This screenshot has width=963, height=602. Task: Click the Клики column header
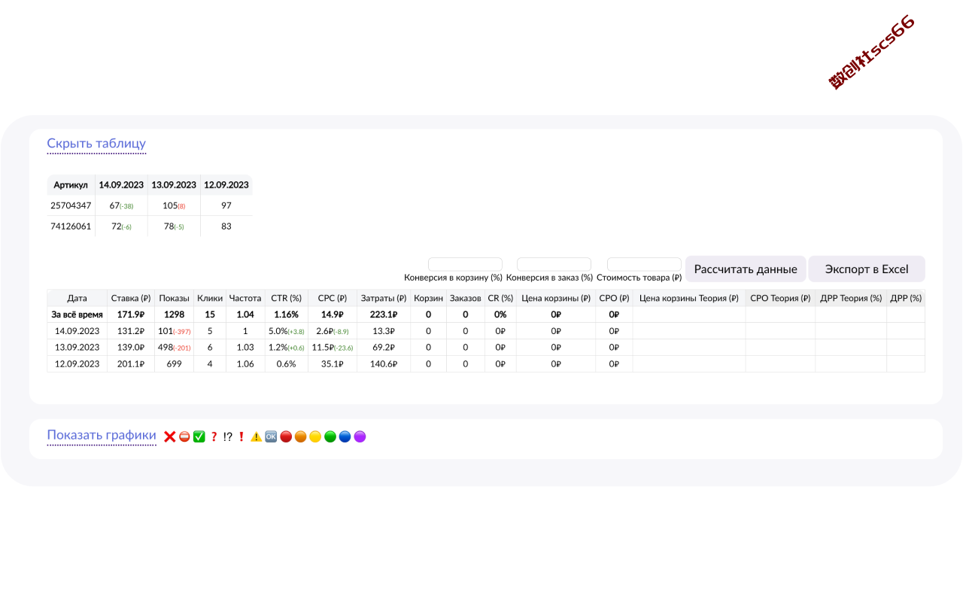pyautogui.click(x=210, y=298)
